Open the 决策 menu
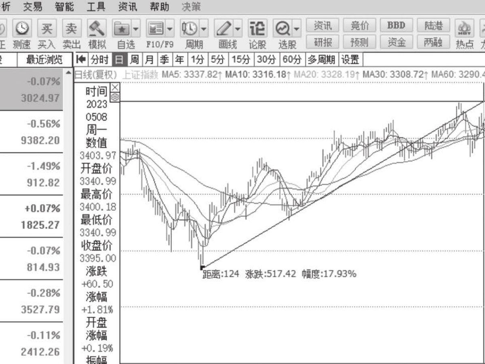485x364 pixels. 191,6
